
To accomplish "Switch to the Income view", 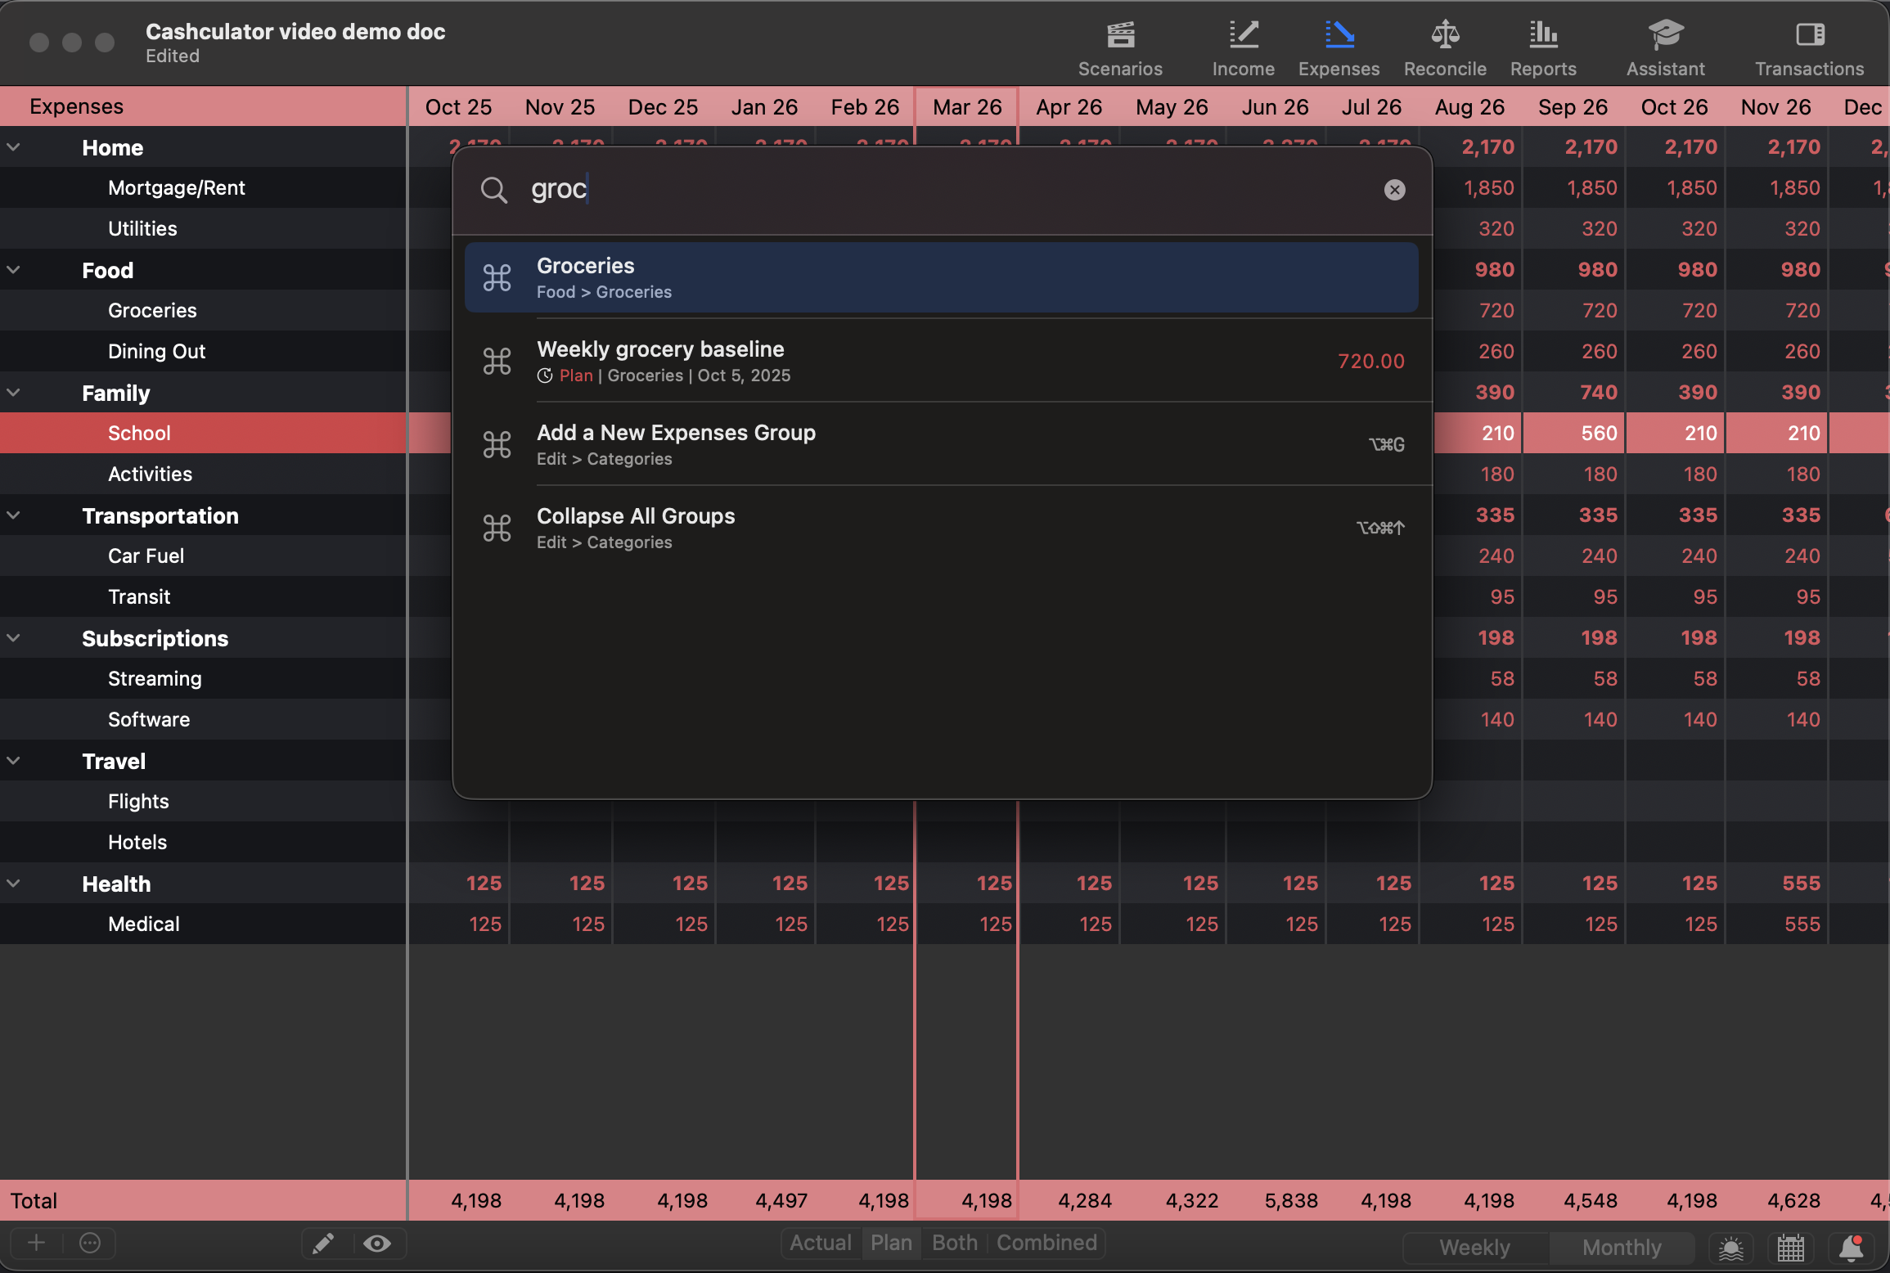I will [x=1242, y=45].
